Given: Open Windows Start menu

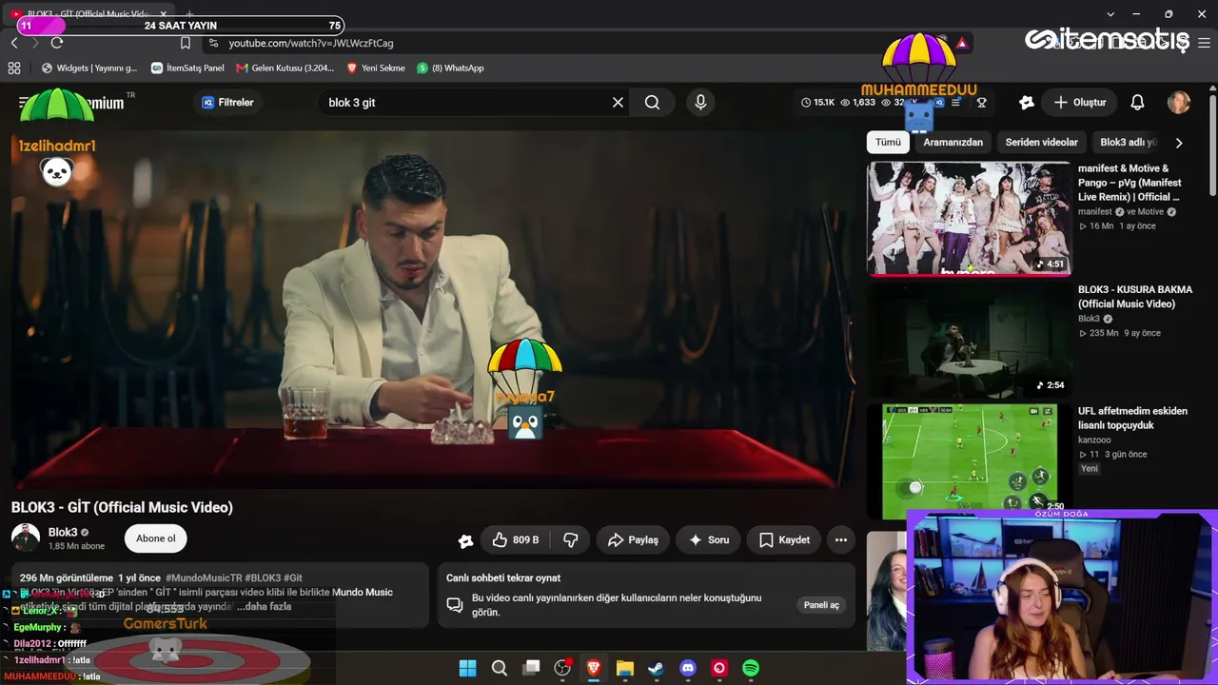Looking at the screenshot, I should [x=467, y=669].
